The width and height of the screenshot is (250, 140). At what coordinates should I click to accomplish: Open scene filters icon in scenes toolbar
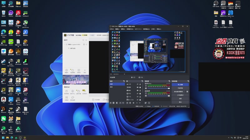click(x=117, y=103)
